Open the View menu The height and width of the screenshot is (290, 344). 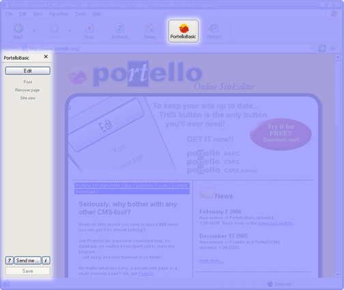[x=38, y=14]
